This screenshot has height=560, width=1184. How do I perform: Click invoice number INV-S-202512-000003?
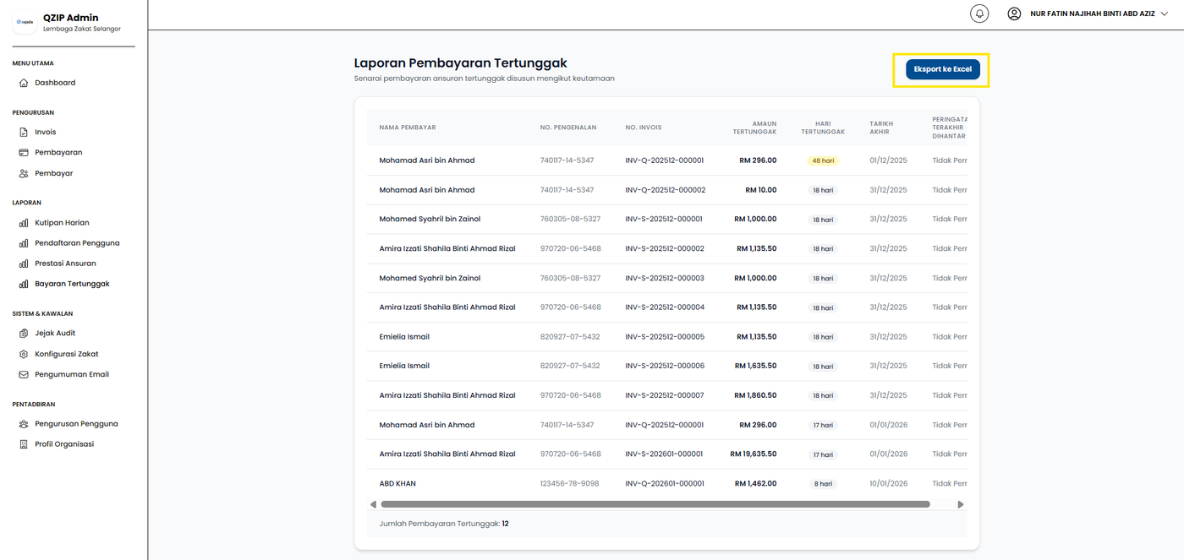click(665, 278)
